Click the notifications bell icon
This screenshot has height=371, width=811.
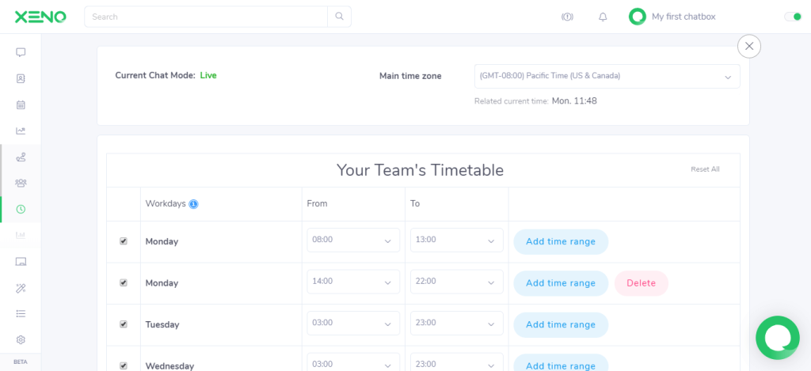tap(603, 17)
